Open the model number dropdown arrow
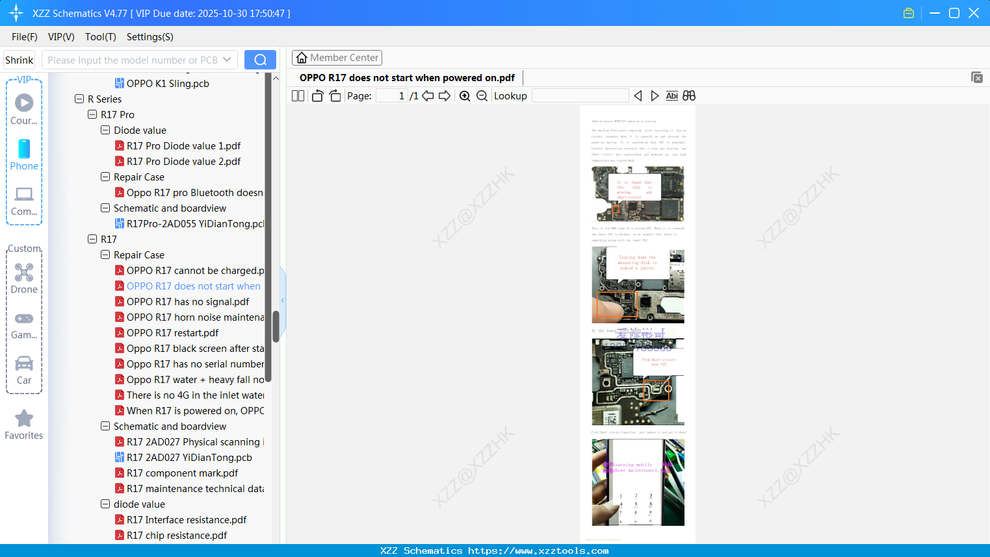The image size is (990, 557). click(227, 60)
